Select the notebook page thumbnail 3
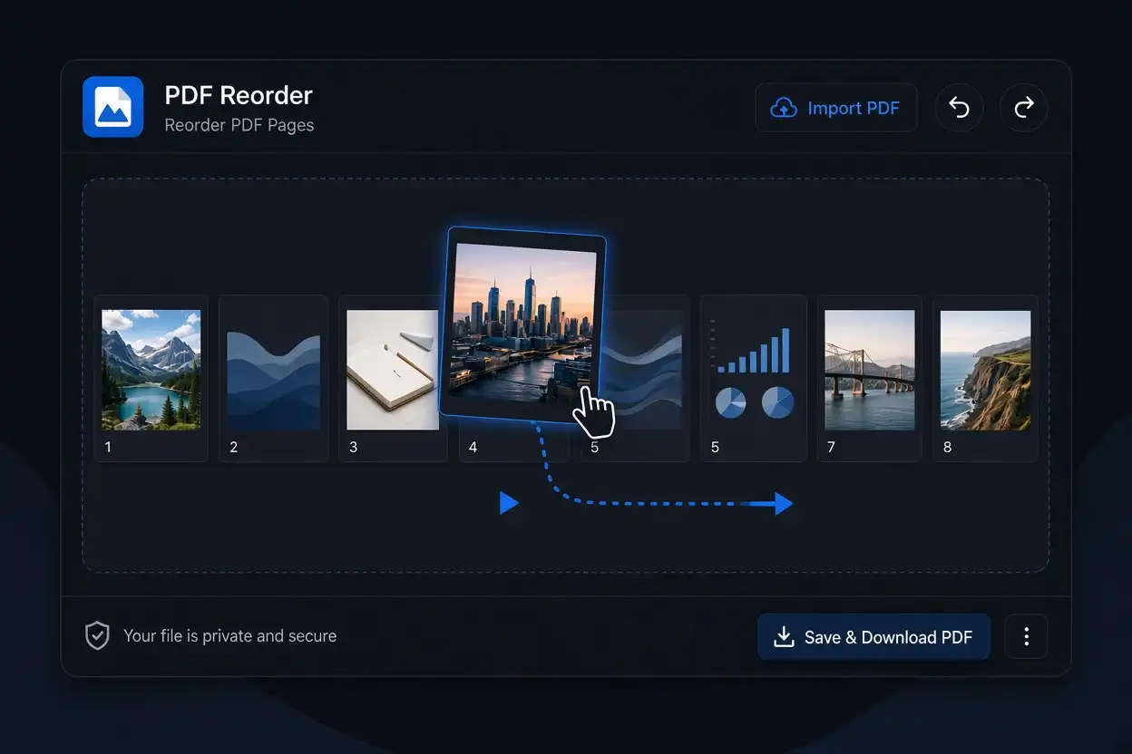This screenshot has height=754, width=1132. 392,378
